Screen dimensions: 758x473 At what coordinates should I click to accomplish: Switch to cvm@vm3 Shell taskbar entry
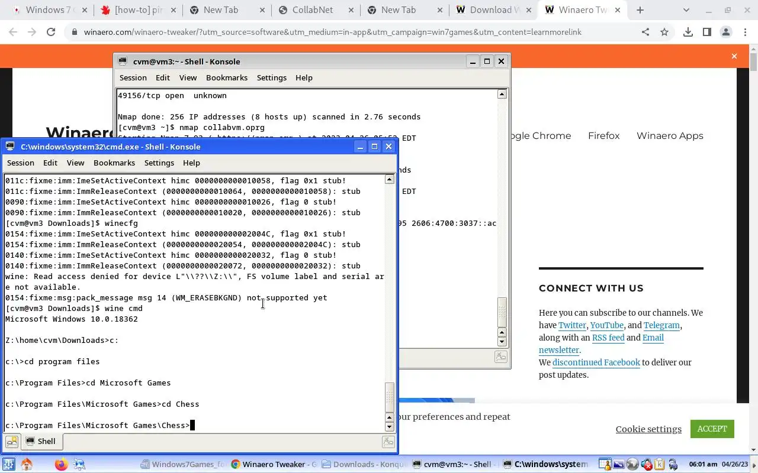coord(455,464)
